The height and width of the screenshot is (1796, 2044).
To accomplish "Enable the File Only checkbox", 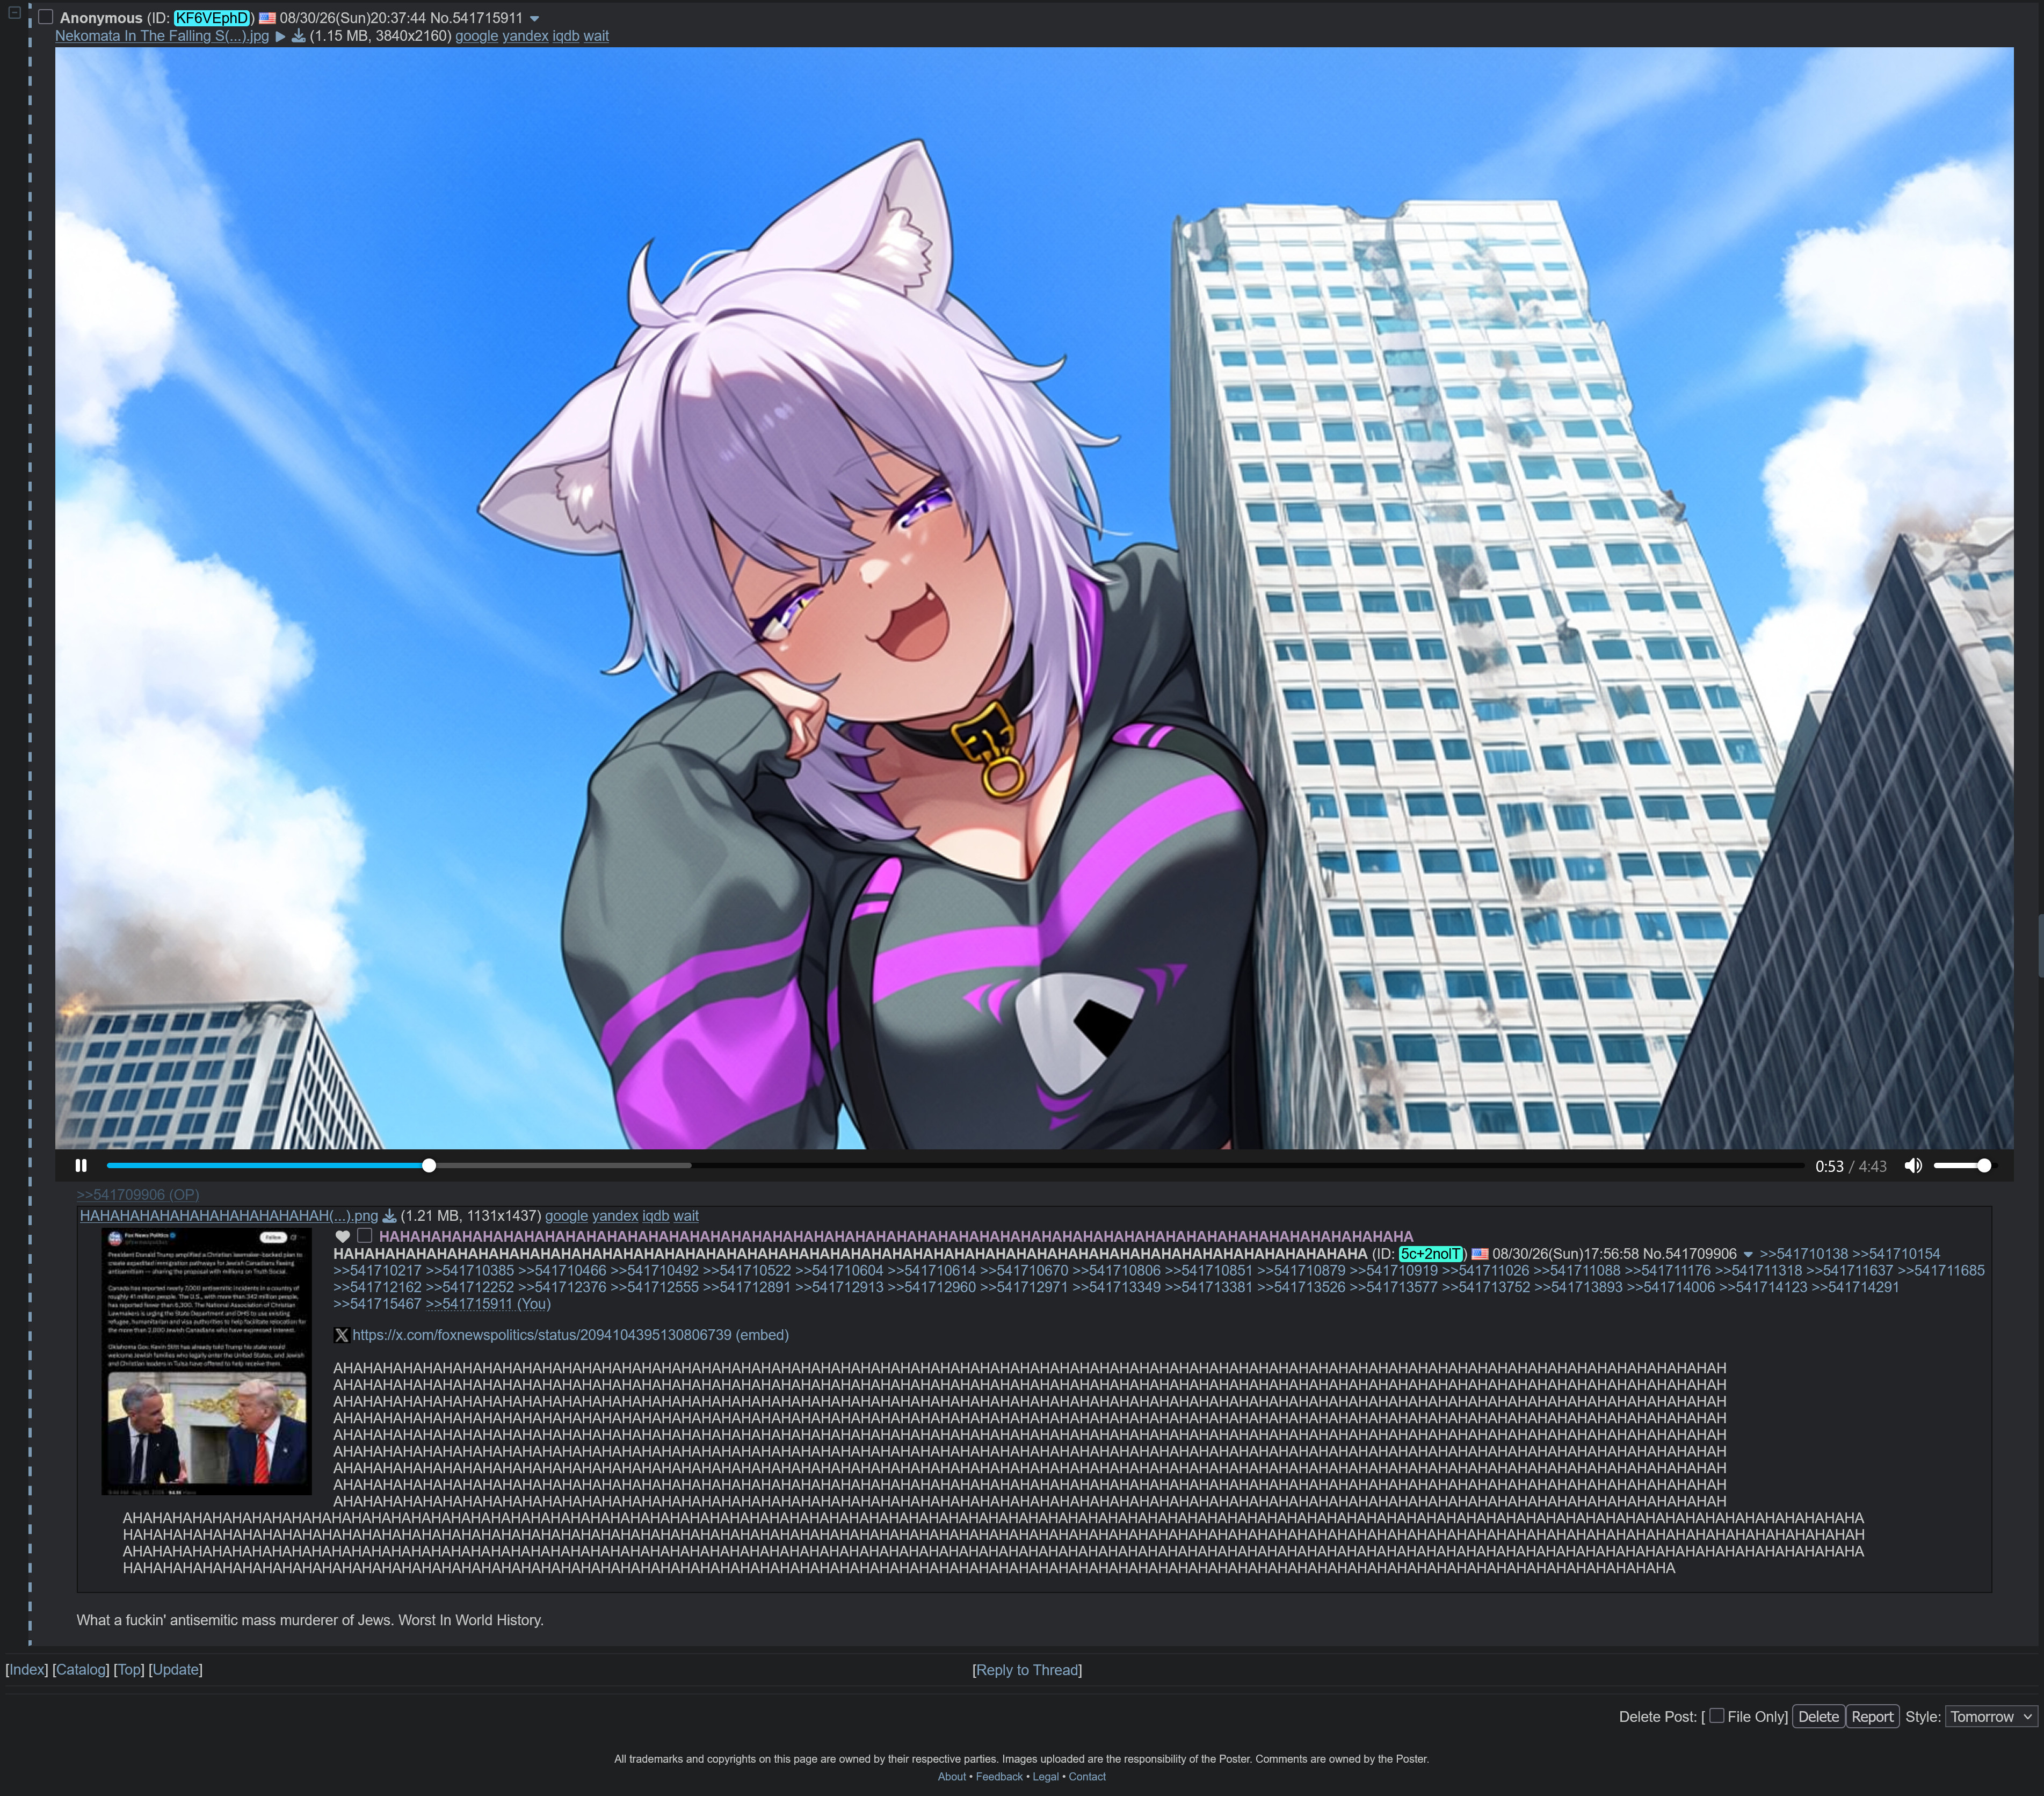I will (1717, 1716).
